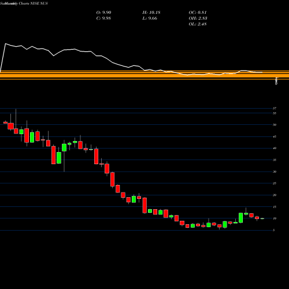
Task: Click the 50 price axis label
Action: click(x=275, y=125)
